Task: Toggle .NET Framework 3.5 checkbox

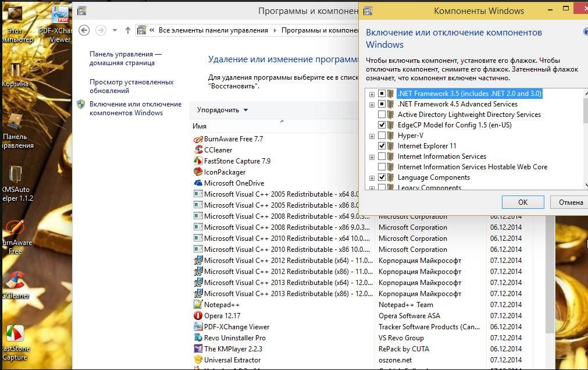Action: point(382,94)
